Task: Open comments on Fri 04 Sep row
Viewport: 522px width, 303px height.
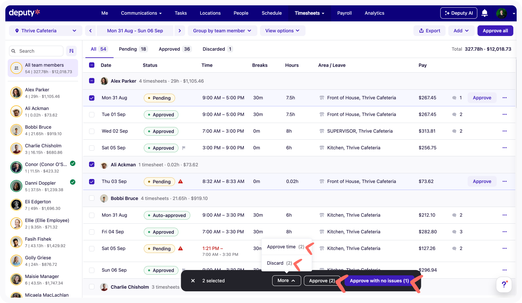Action: click(x=457, y=232)
